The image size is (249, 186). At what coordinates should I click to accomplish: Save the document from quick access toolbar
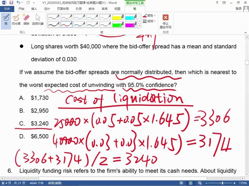pyautogui.click(x=11, y=2)
